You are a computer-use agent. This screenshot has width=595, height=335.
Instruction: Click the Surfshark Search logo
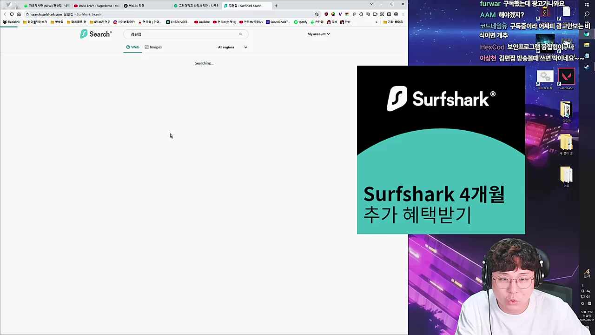[96, 34]
